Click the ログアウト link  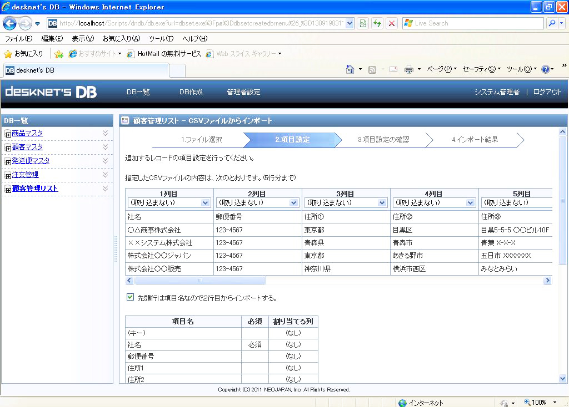(x=547, y=92)
